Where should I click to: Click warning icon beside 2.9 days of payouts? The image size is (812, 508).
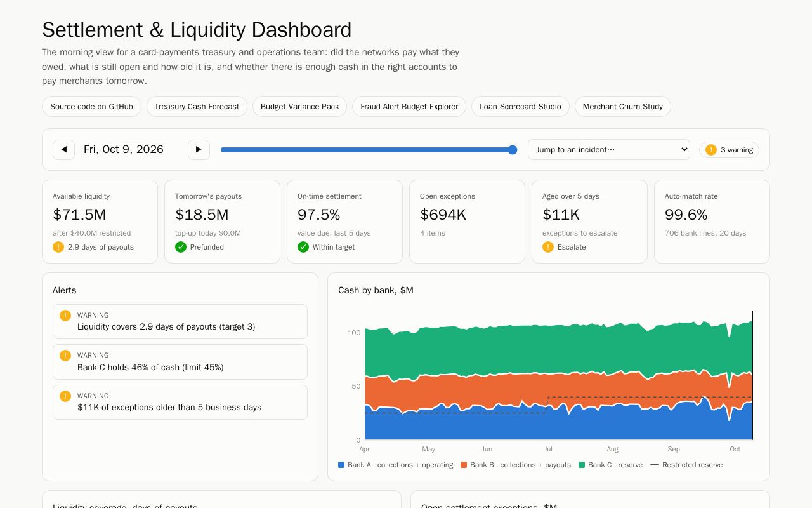[x=58, y=247]
